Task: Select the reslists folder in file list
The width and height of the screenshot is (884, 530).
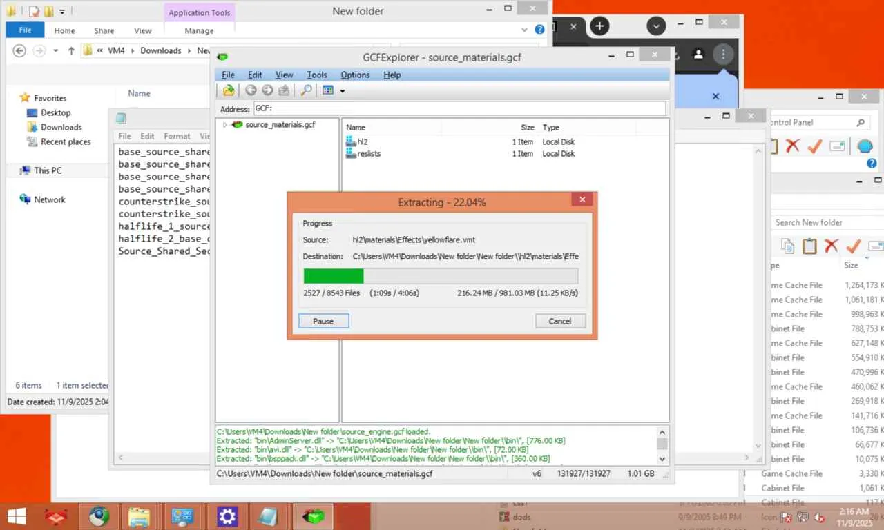Action: [x=369, y=154]
